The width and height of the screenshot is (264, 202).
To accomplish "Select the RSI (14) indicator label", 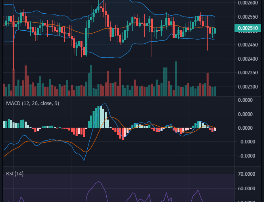I will (x=15, y=174).
